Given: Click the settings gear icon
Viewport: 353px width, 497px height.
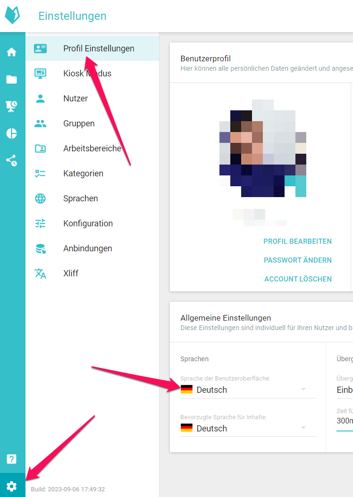Looking at the screenshot, I should (x=12, y=486).
